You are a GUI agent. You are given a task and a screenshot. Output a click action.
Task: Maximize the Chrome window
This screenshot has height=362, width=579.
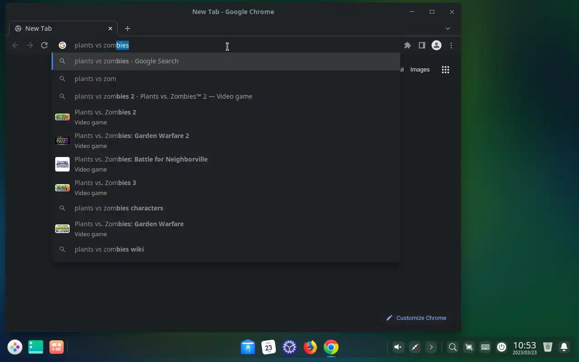tap(432, 12)
